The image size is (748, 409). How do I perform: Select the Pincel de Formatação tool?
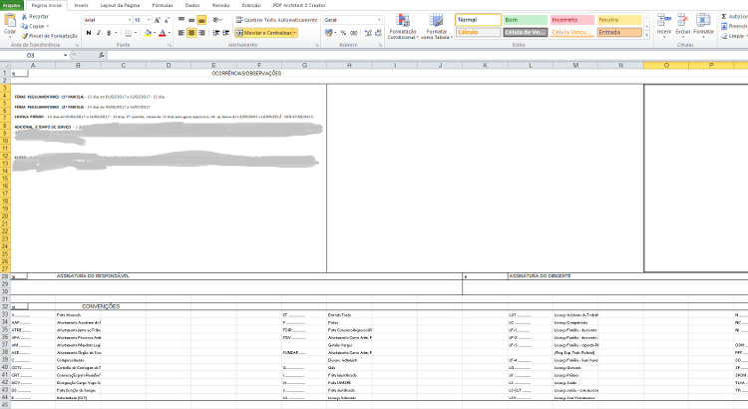click(49, 36)
